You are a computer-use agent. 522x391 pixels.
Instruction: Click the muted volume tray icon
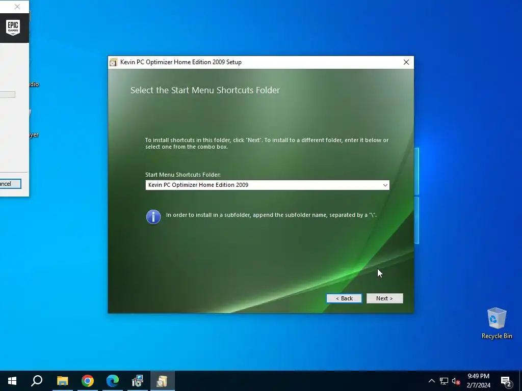[x=456, y=381]
